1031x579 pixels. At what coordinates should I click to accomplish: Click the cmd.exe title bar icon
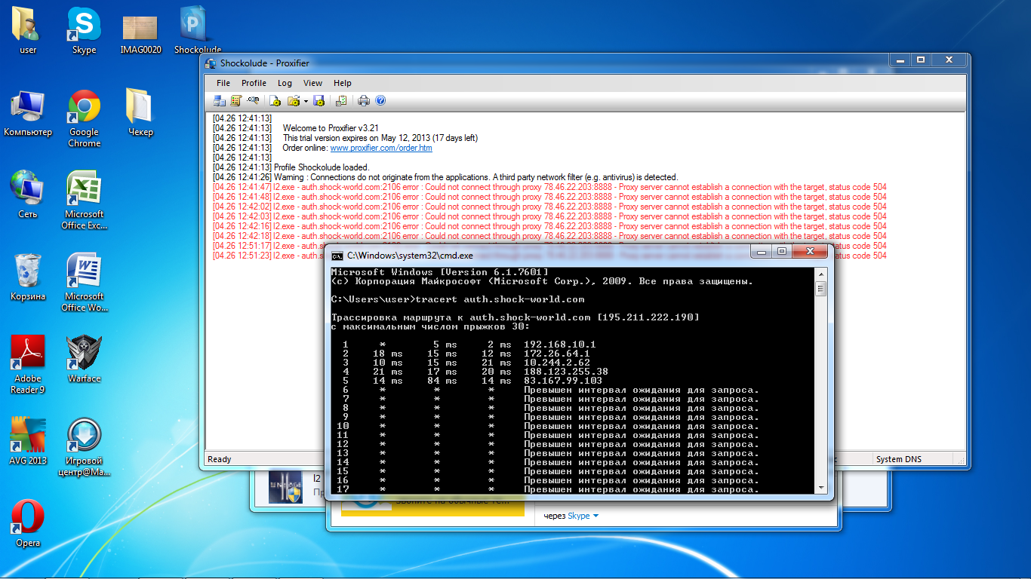tap(337, 256)
